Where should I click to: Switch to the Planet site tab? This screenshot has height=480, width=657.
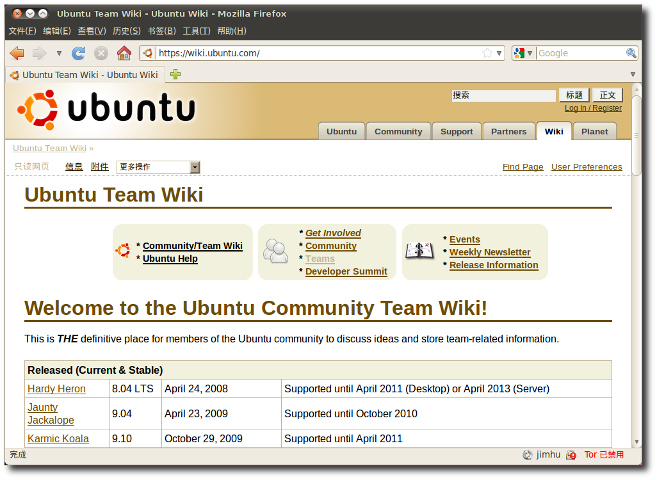(594, 131)
